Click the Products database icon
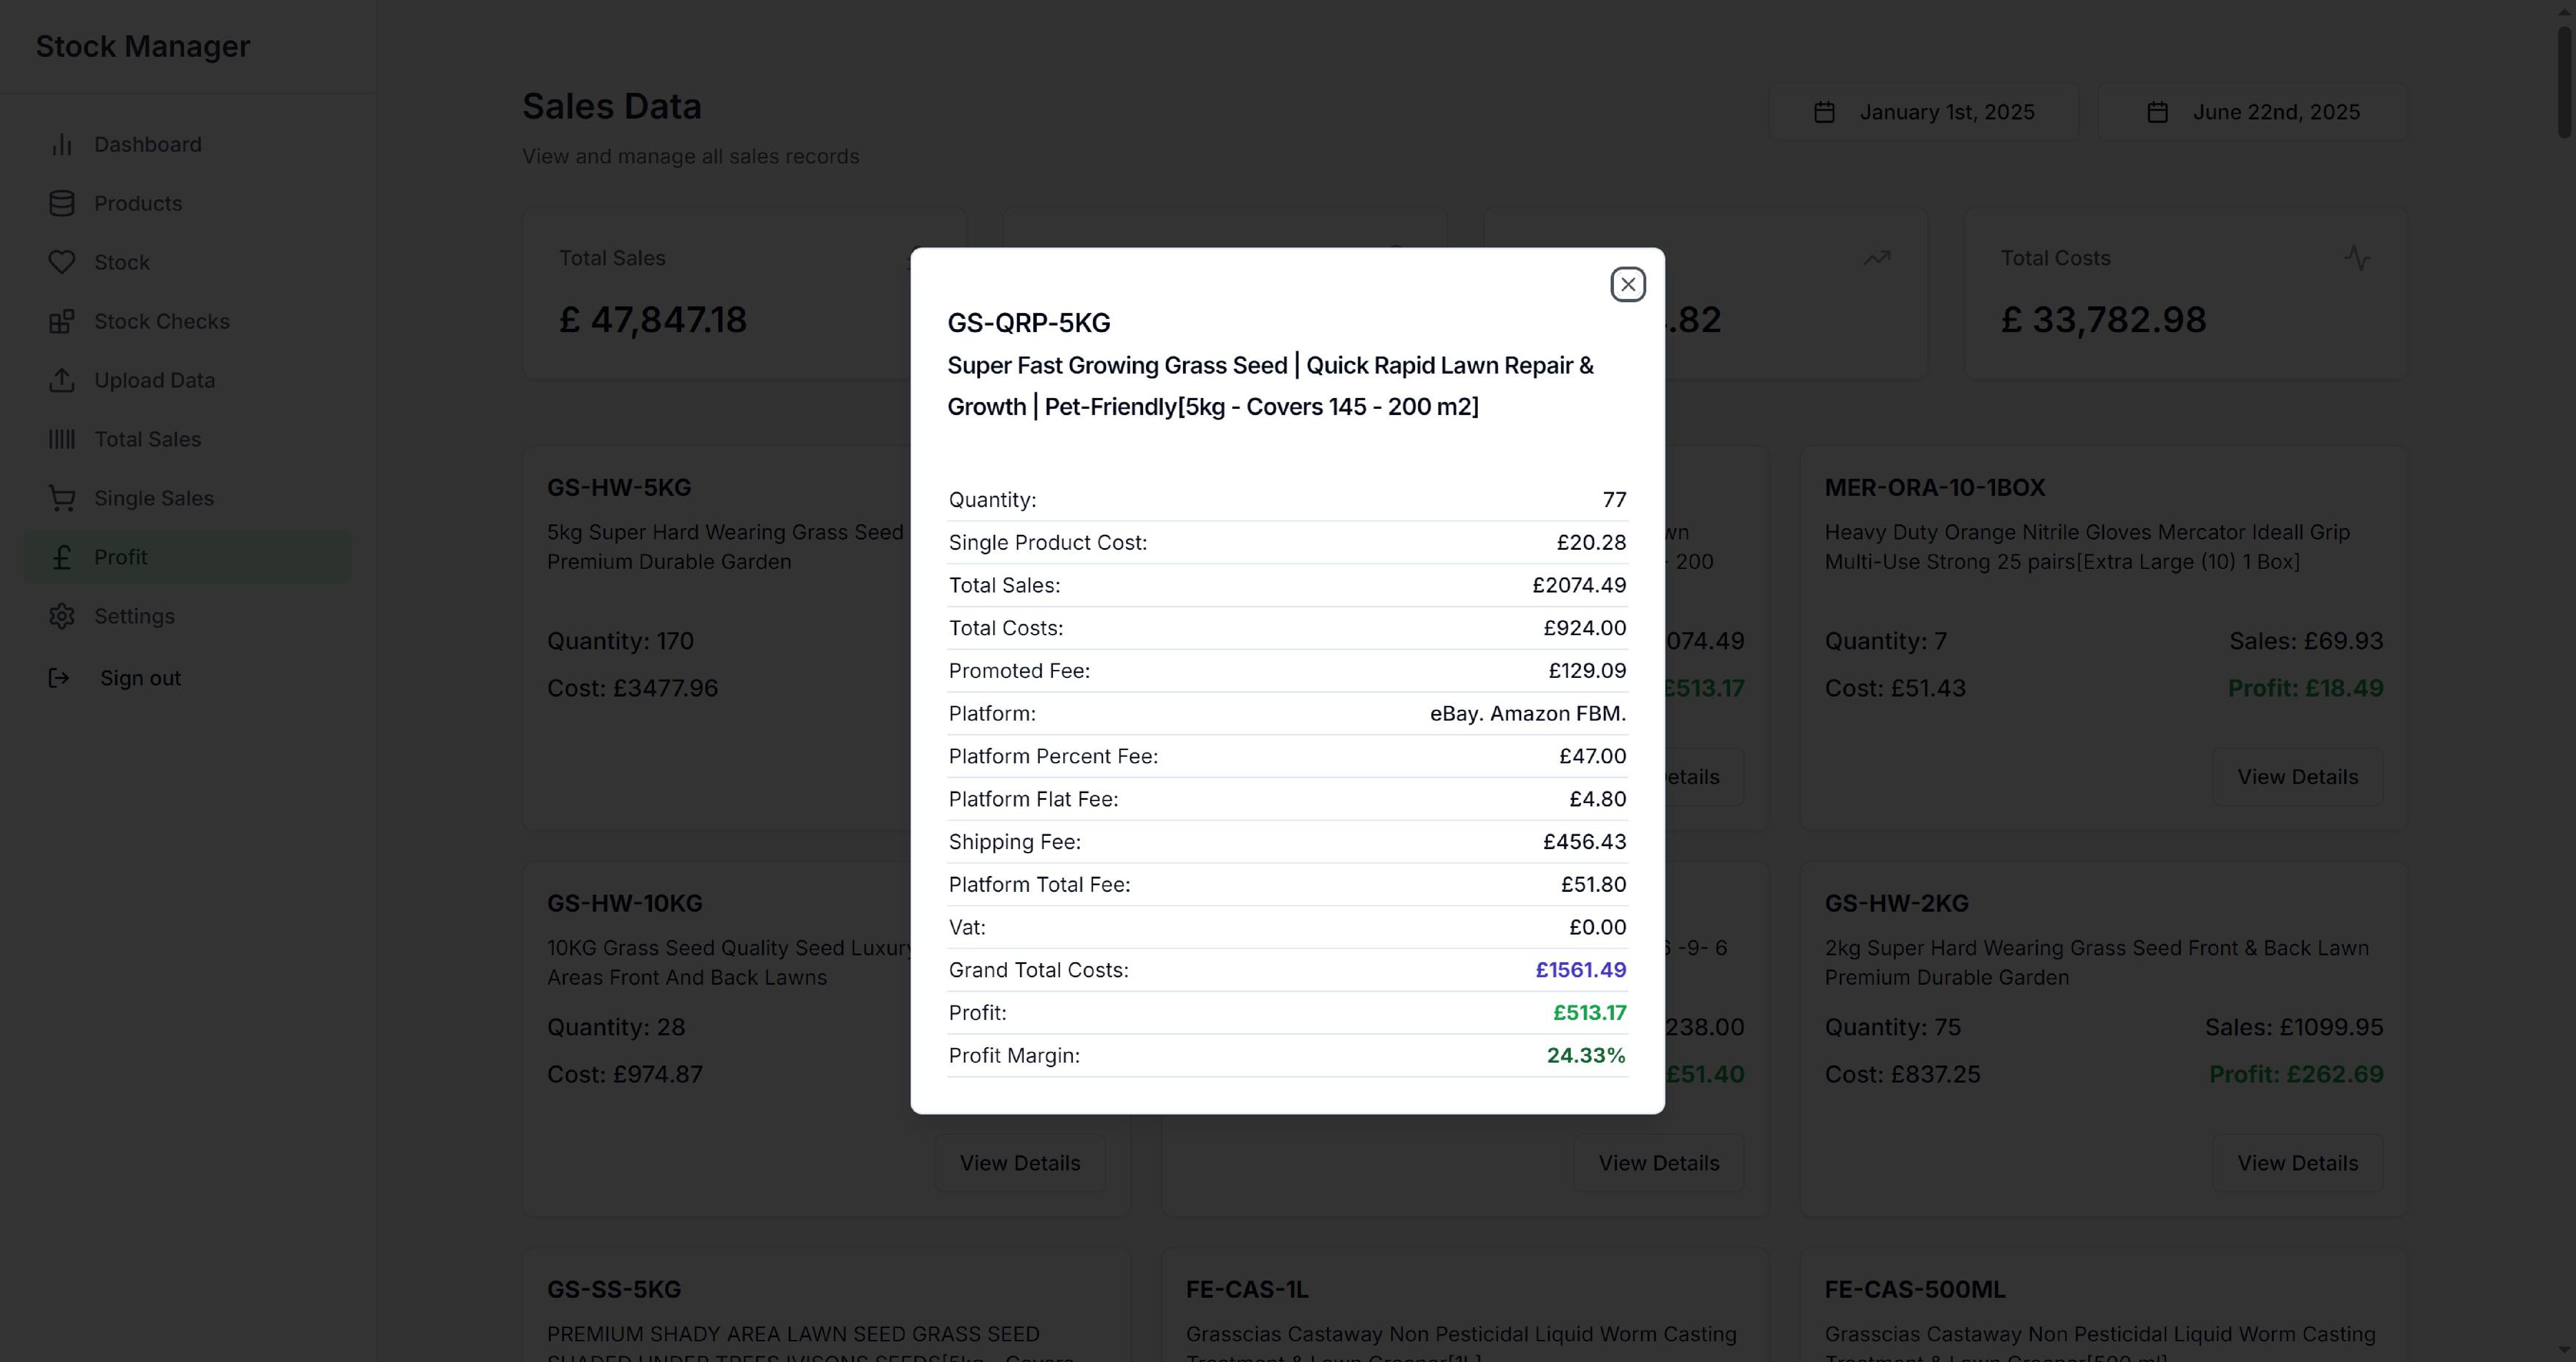The width and height of the screenshot is (2576, 1362). [62, 204]
